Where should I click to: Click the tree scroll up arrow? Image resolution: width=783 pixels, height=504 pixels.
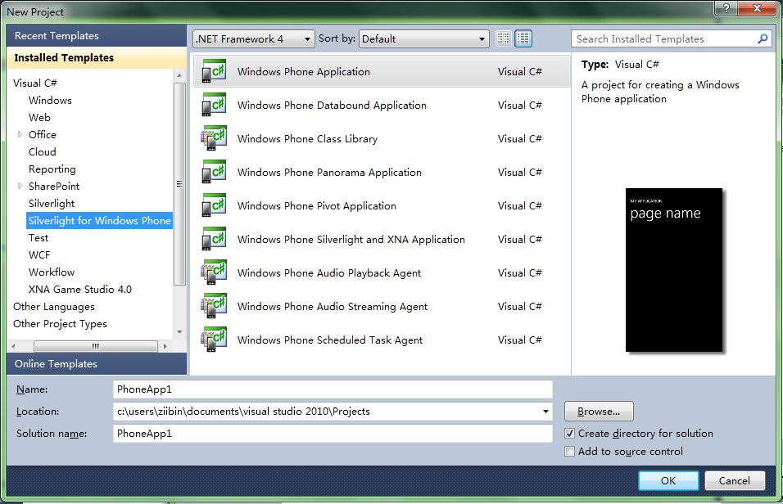179,75
